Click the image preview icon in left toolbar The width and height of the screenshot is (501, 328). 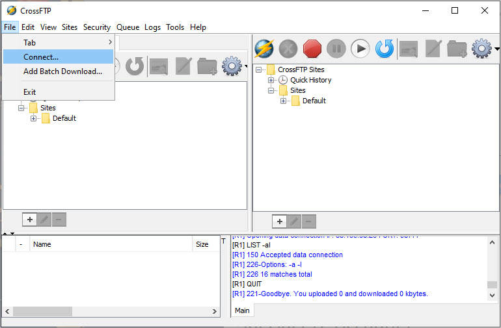(x=159, y=66)
